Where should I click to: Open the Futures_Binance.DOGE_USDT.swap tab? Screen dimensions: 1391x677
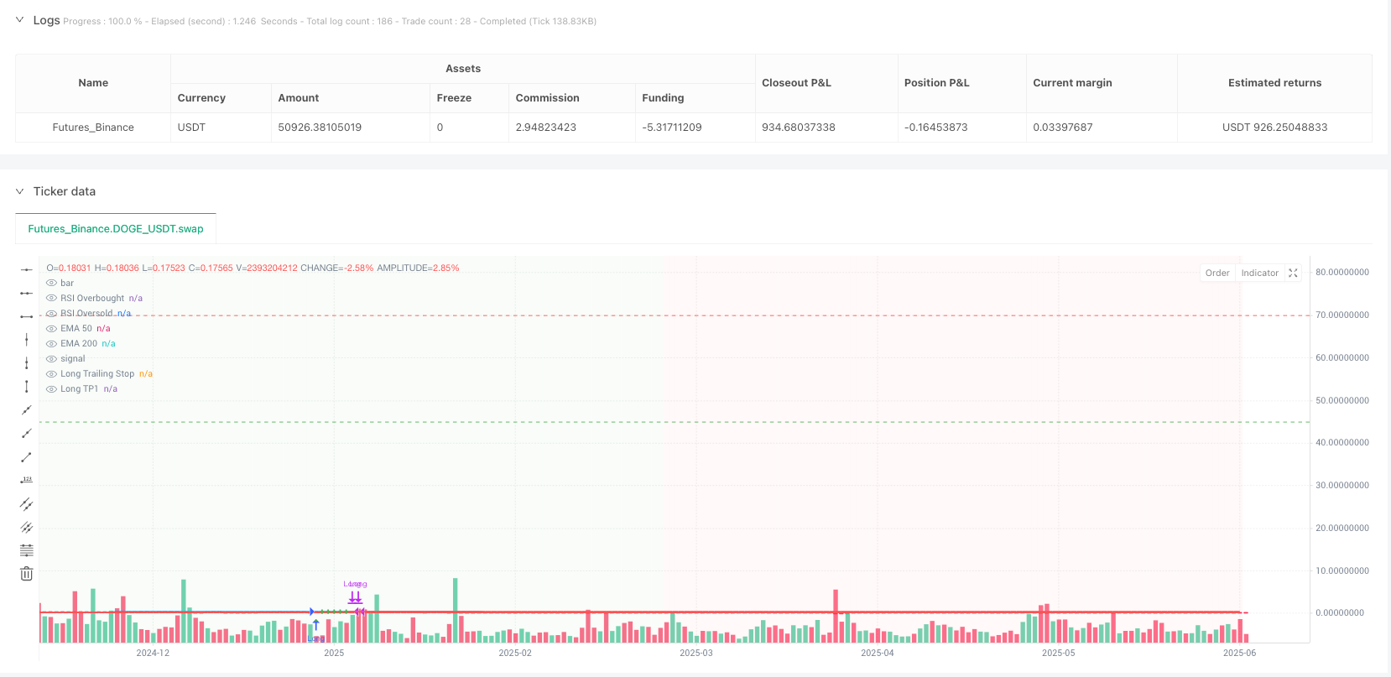click(x=116, y=228)
